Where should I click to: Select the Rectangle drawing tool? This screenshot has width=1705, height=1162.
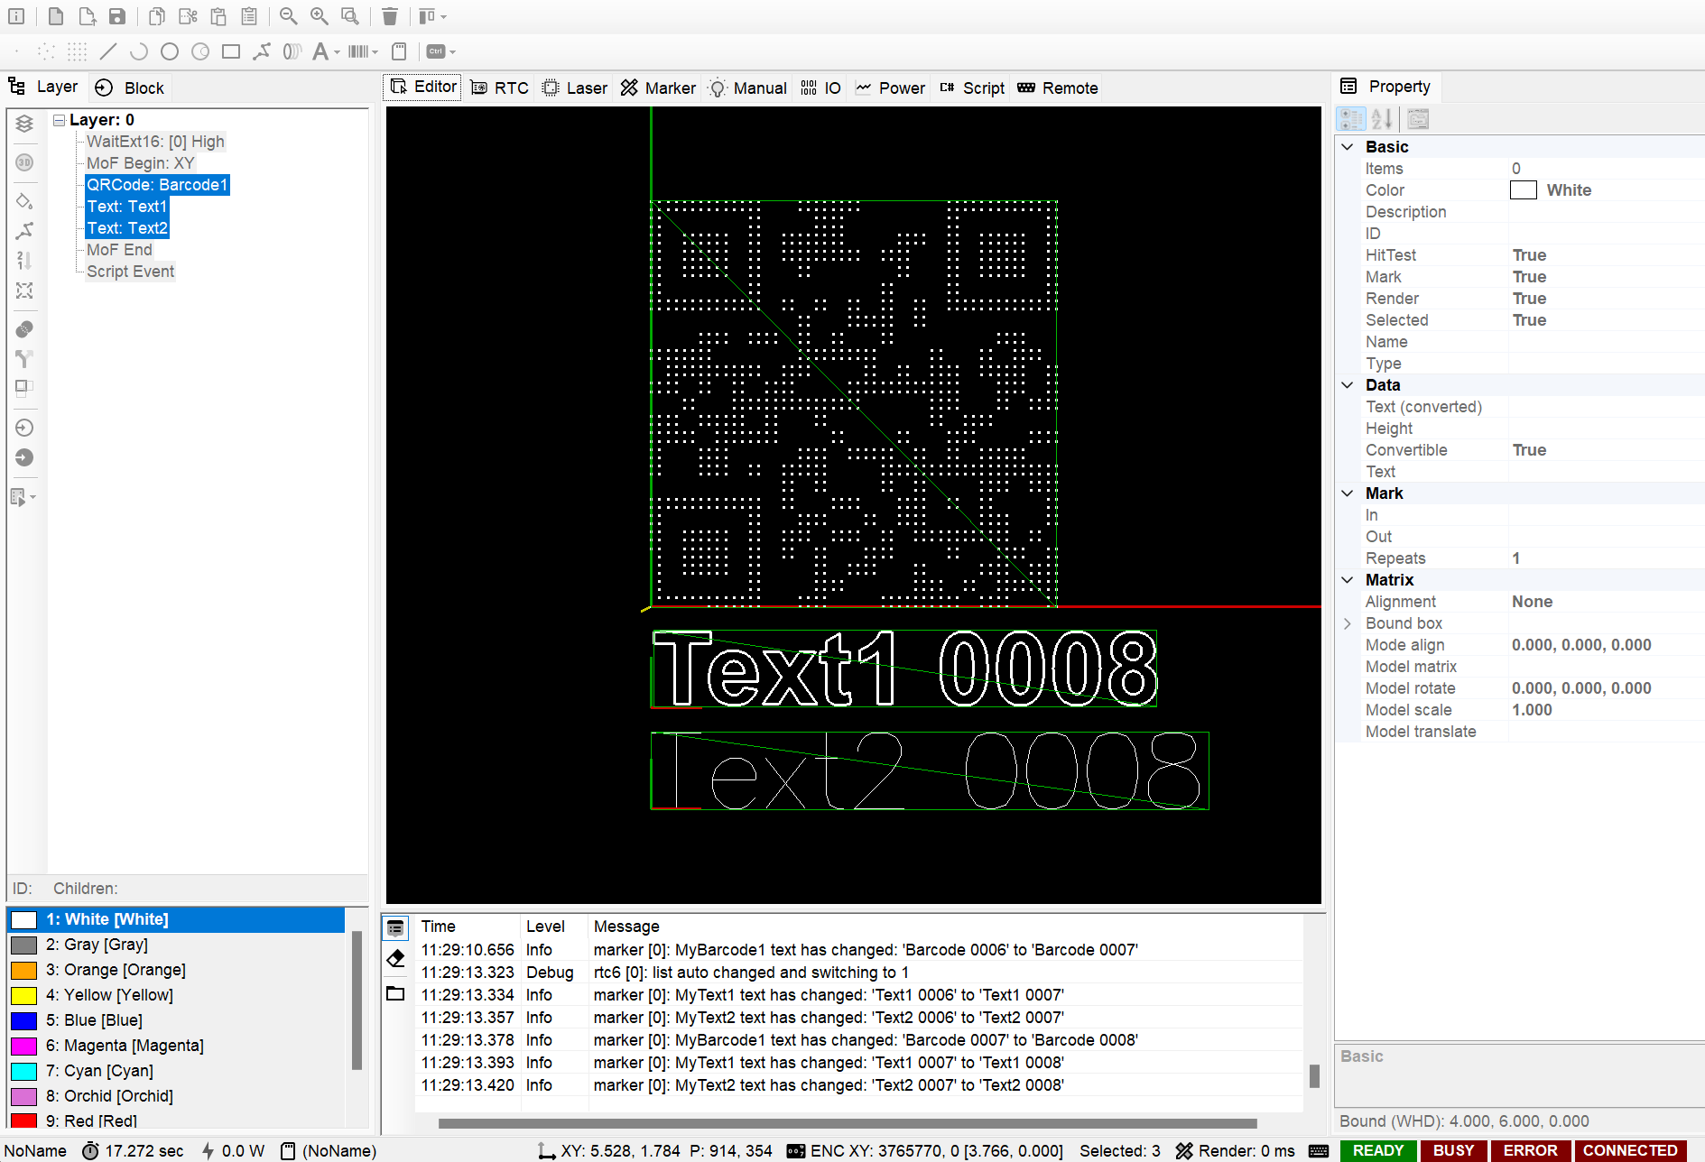point(231,51)
